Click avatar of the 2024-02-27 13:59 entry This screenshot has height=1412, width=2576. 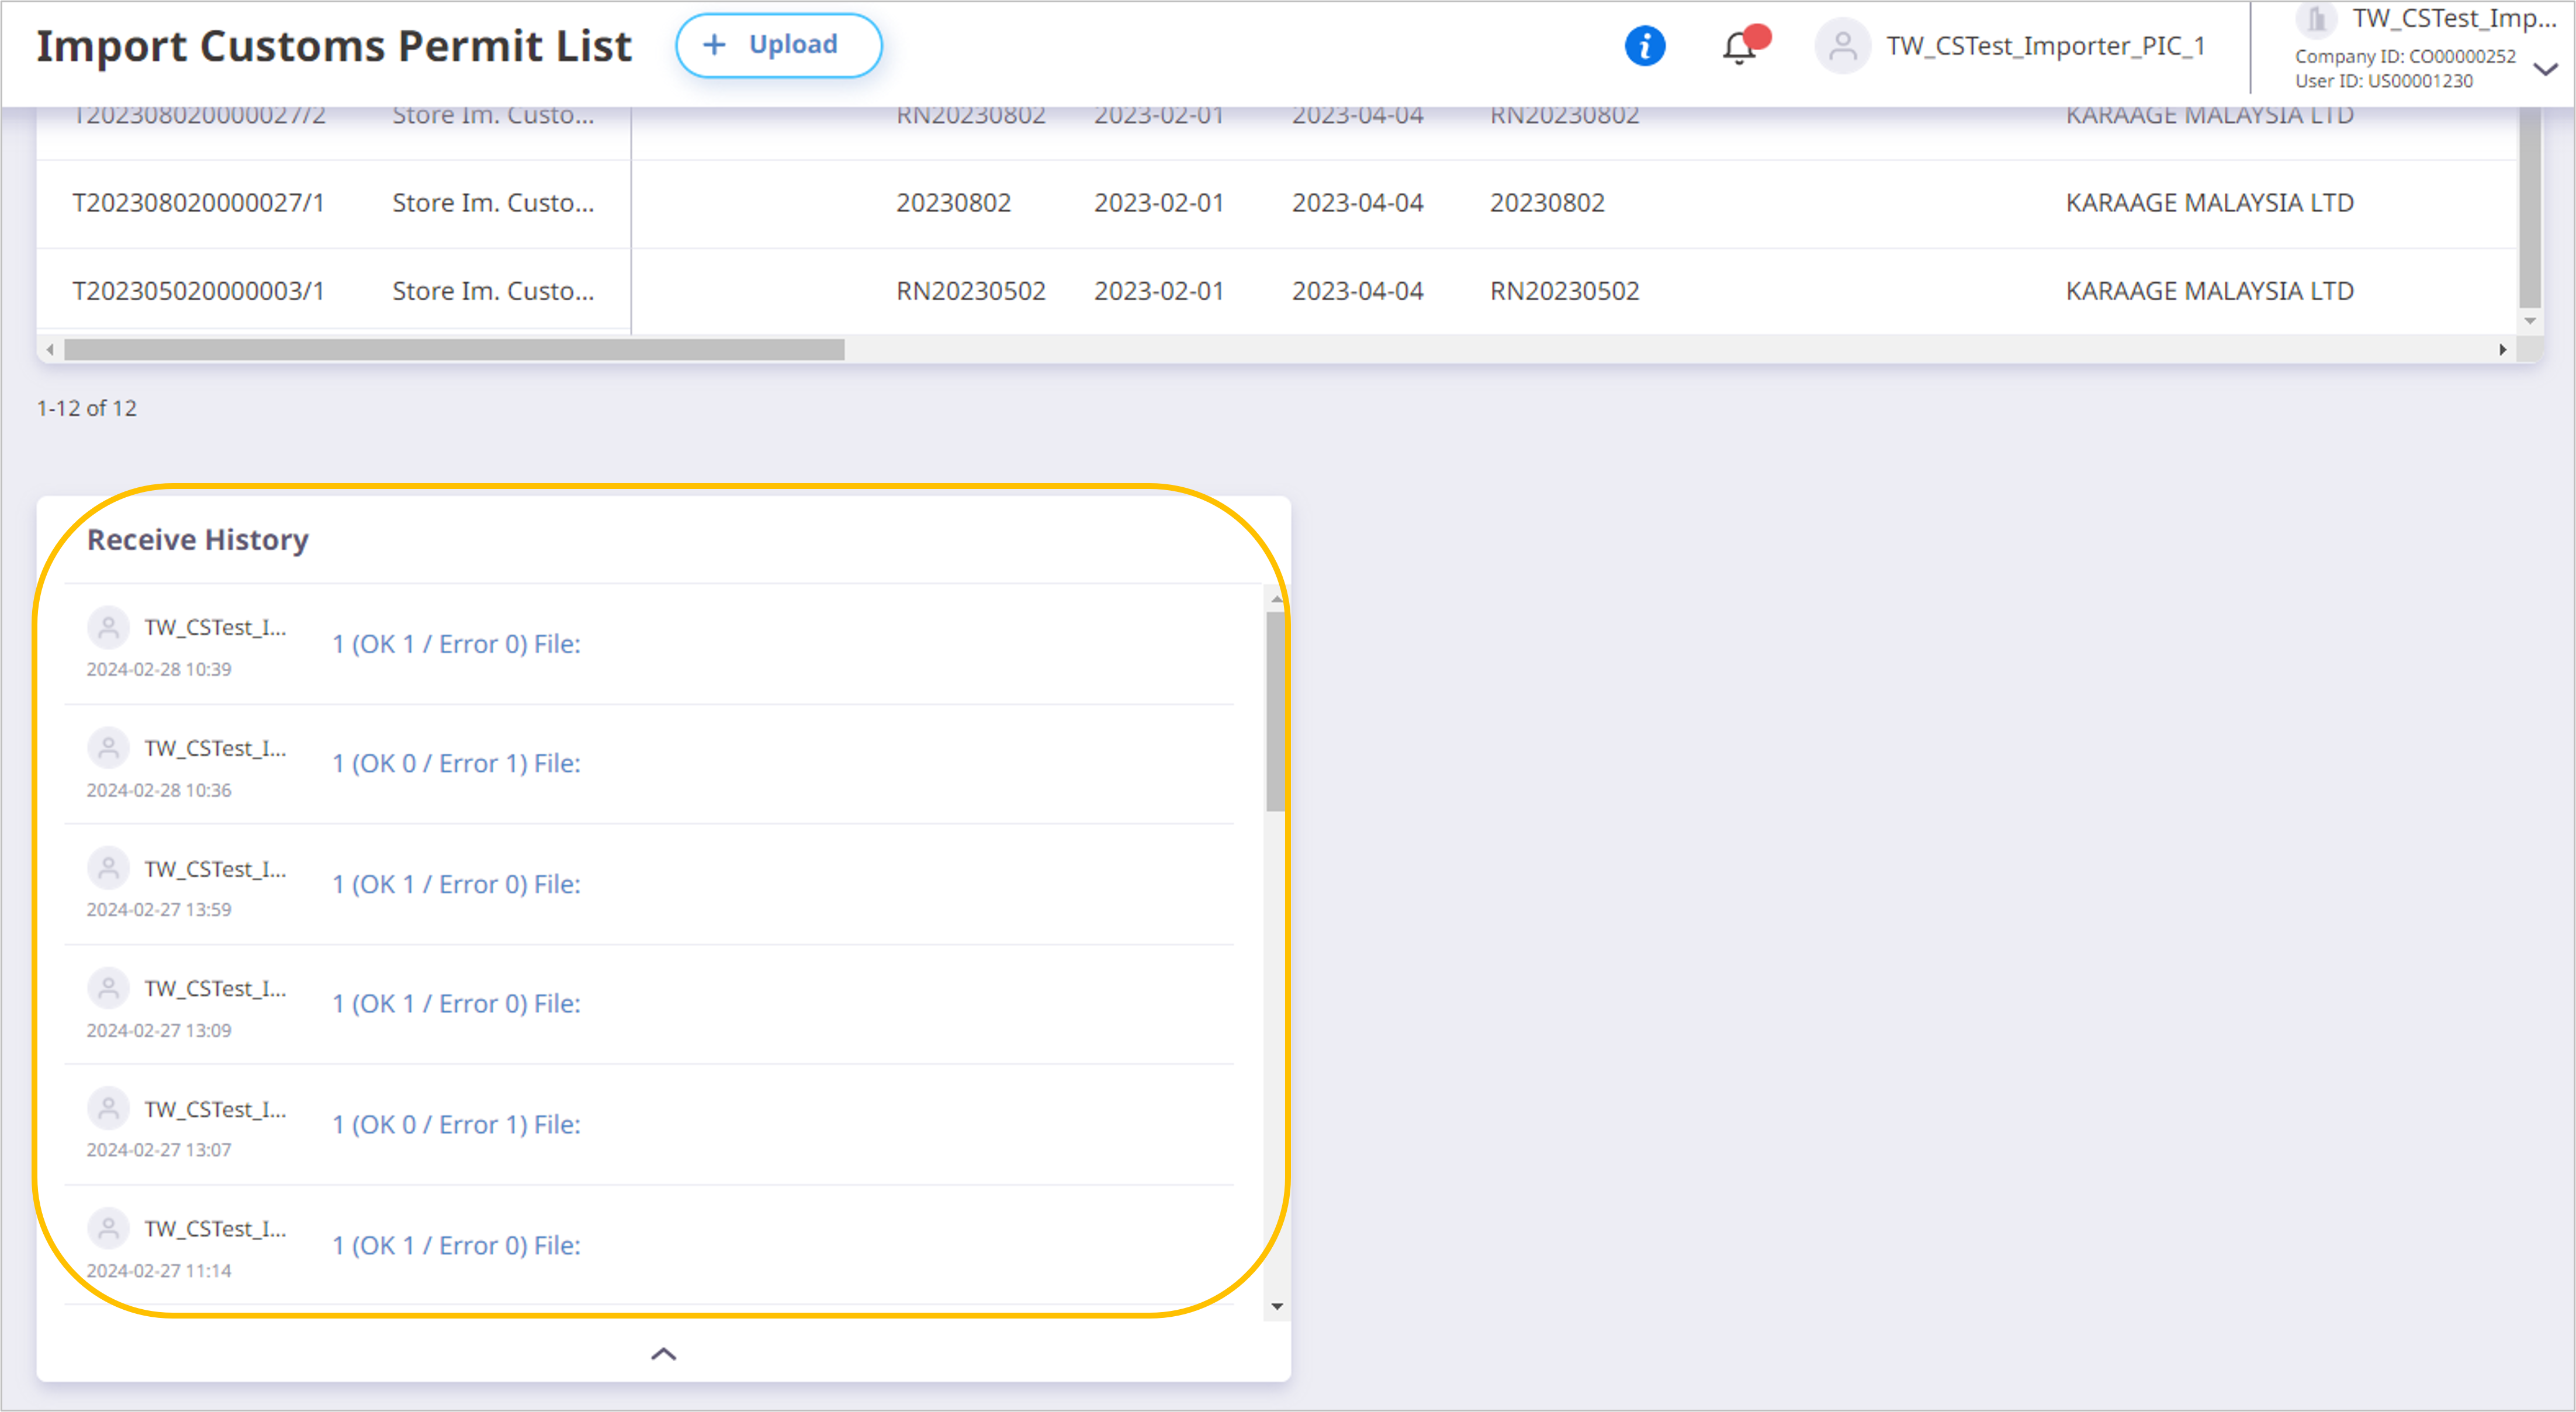click(x=108, y=868)
